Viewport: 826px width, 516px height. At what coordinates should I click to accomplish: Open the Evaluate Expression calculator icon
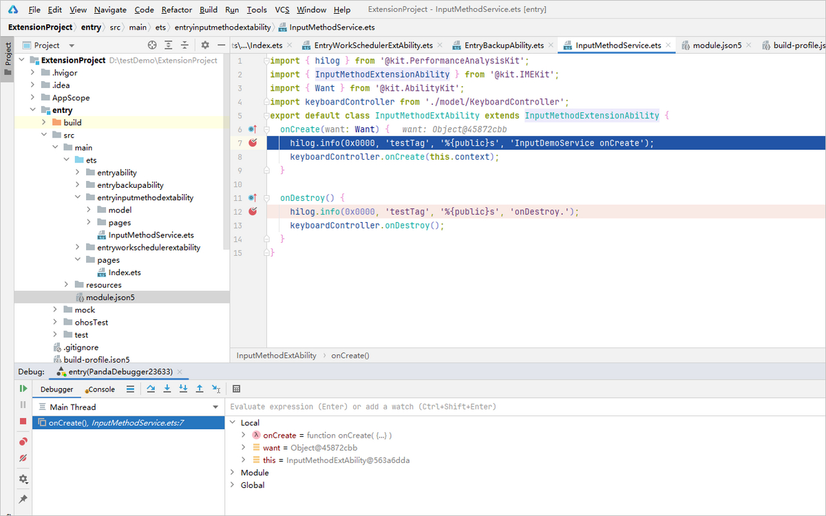pyautogui.click(x=236, y=389)
